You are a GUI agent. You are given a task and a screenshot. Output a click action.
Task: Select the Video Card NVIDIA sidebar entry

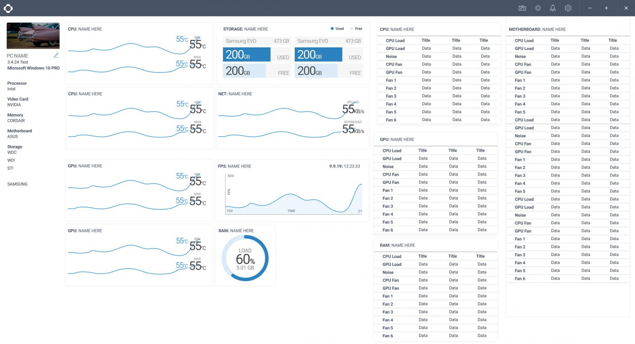coord(18,102)
